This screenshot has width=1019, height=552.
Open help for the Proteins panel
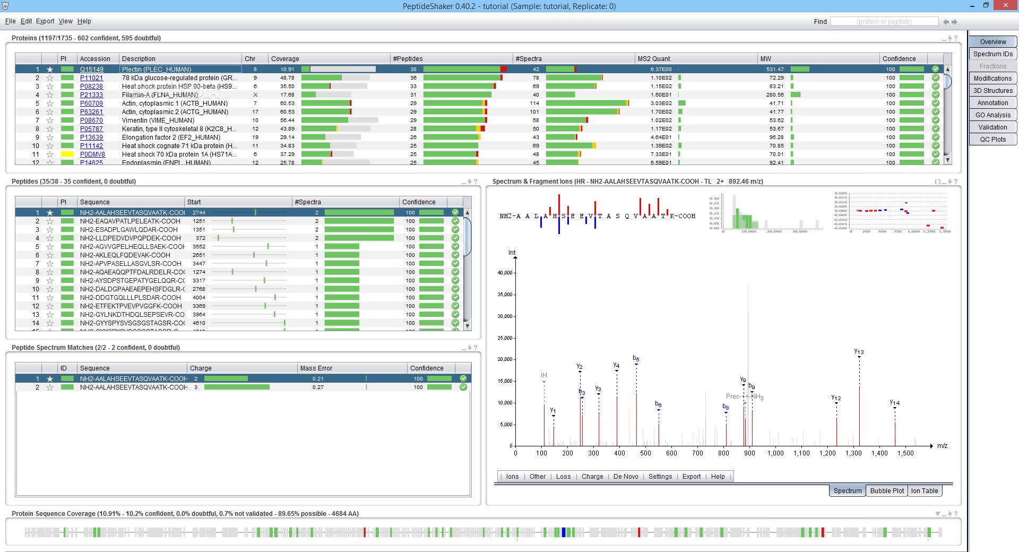pyautogui.click(x=956, y=38)
